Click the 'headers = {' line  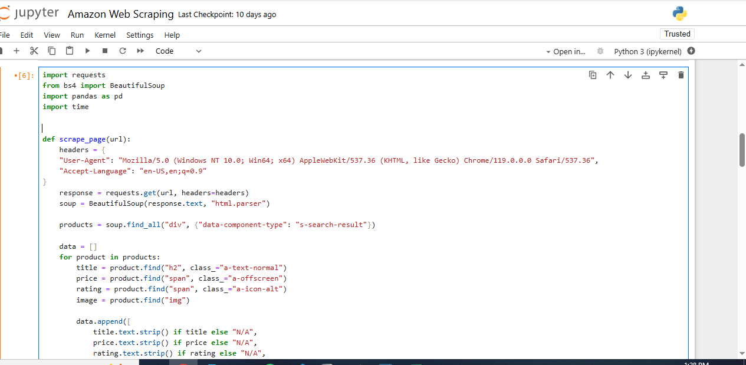83,150
